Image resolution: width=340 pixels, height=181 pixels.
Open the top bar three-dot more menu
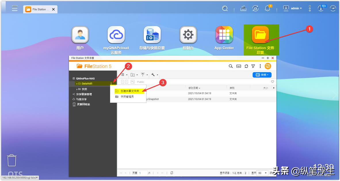[x=310, y=8]
